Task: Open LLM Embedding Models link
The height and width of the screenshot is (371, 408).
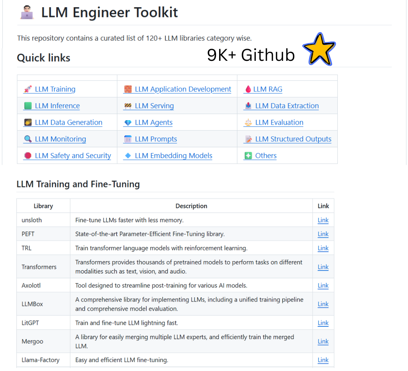Action: click(173, 156)
